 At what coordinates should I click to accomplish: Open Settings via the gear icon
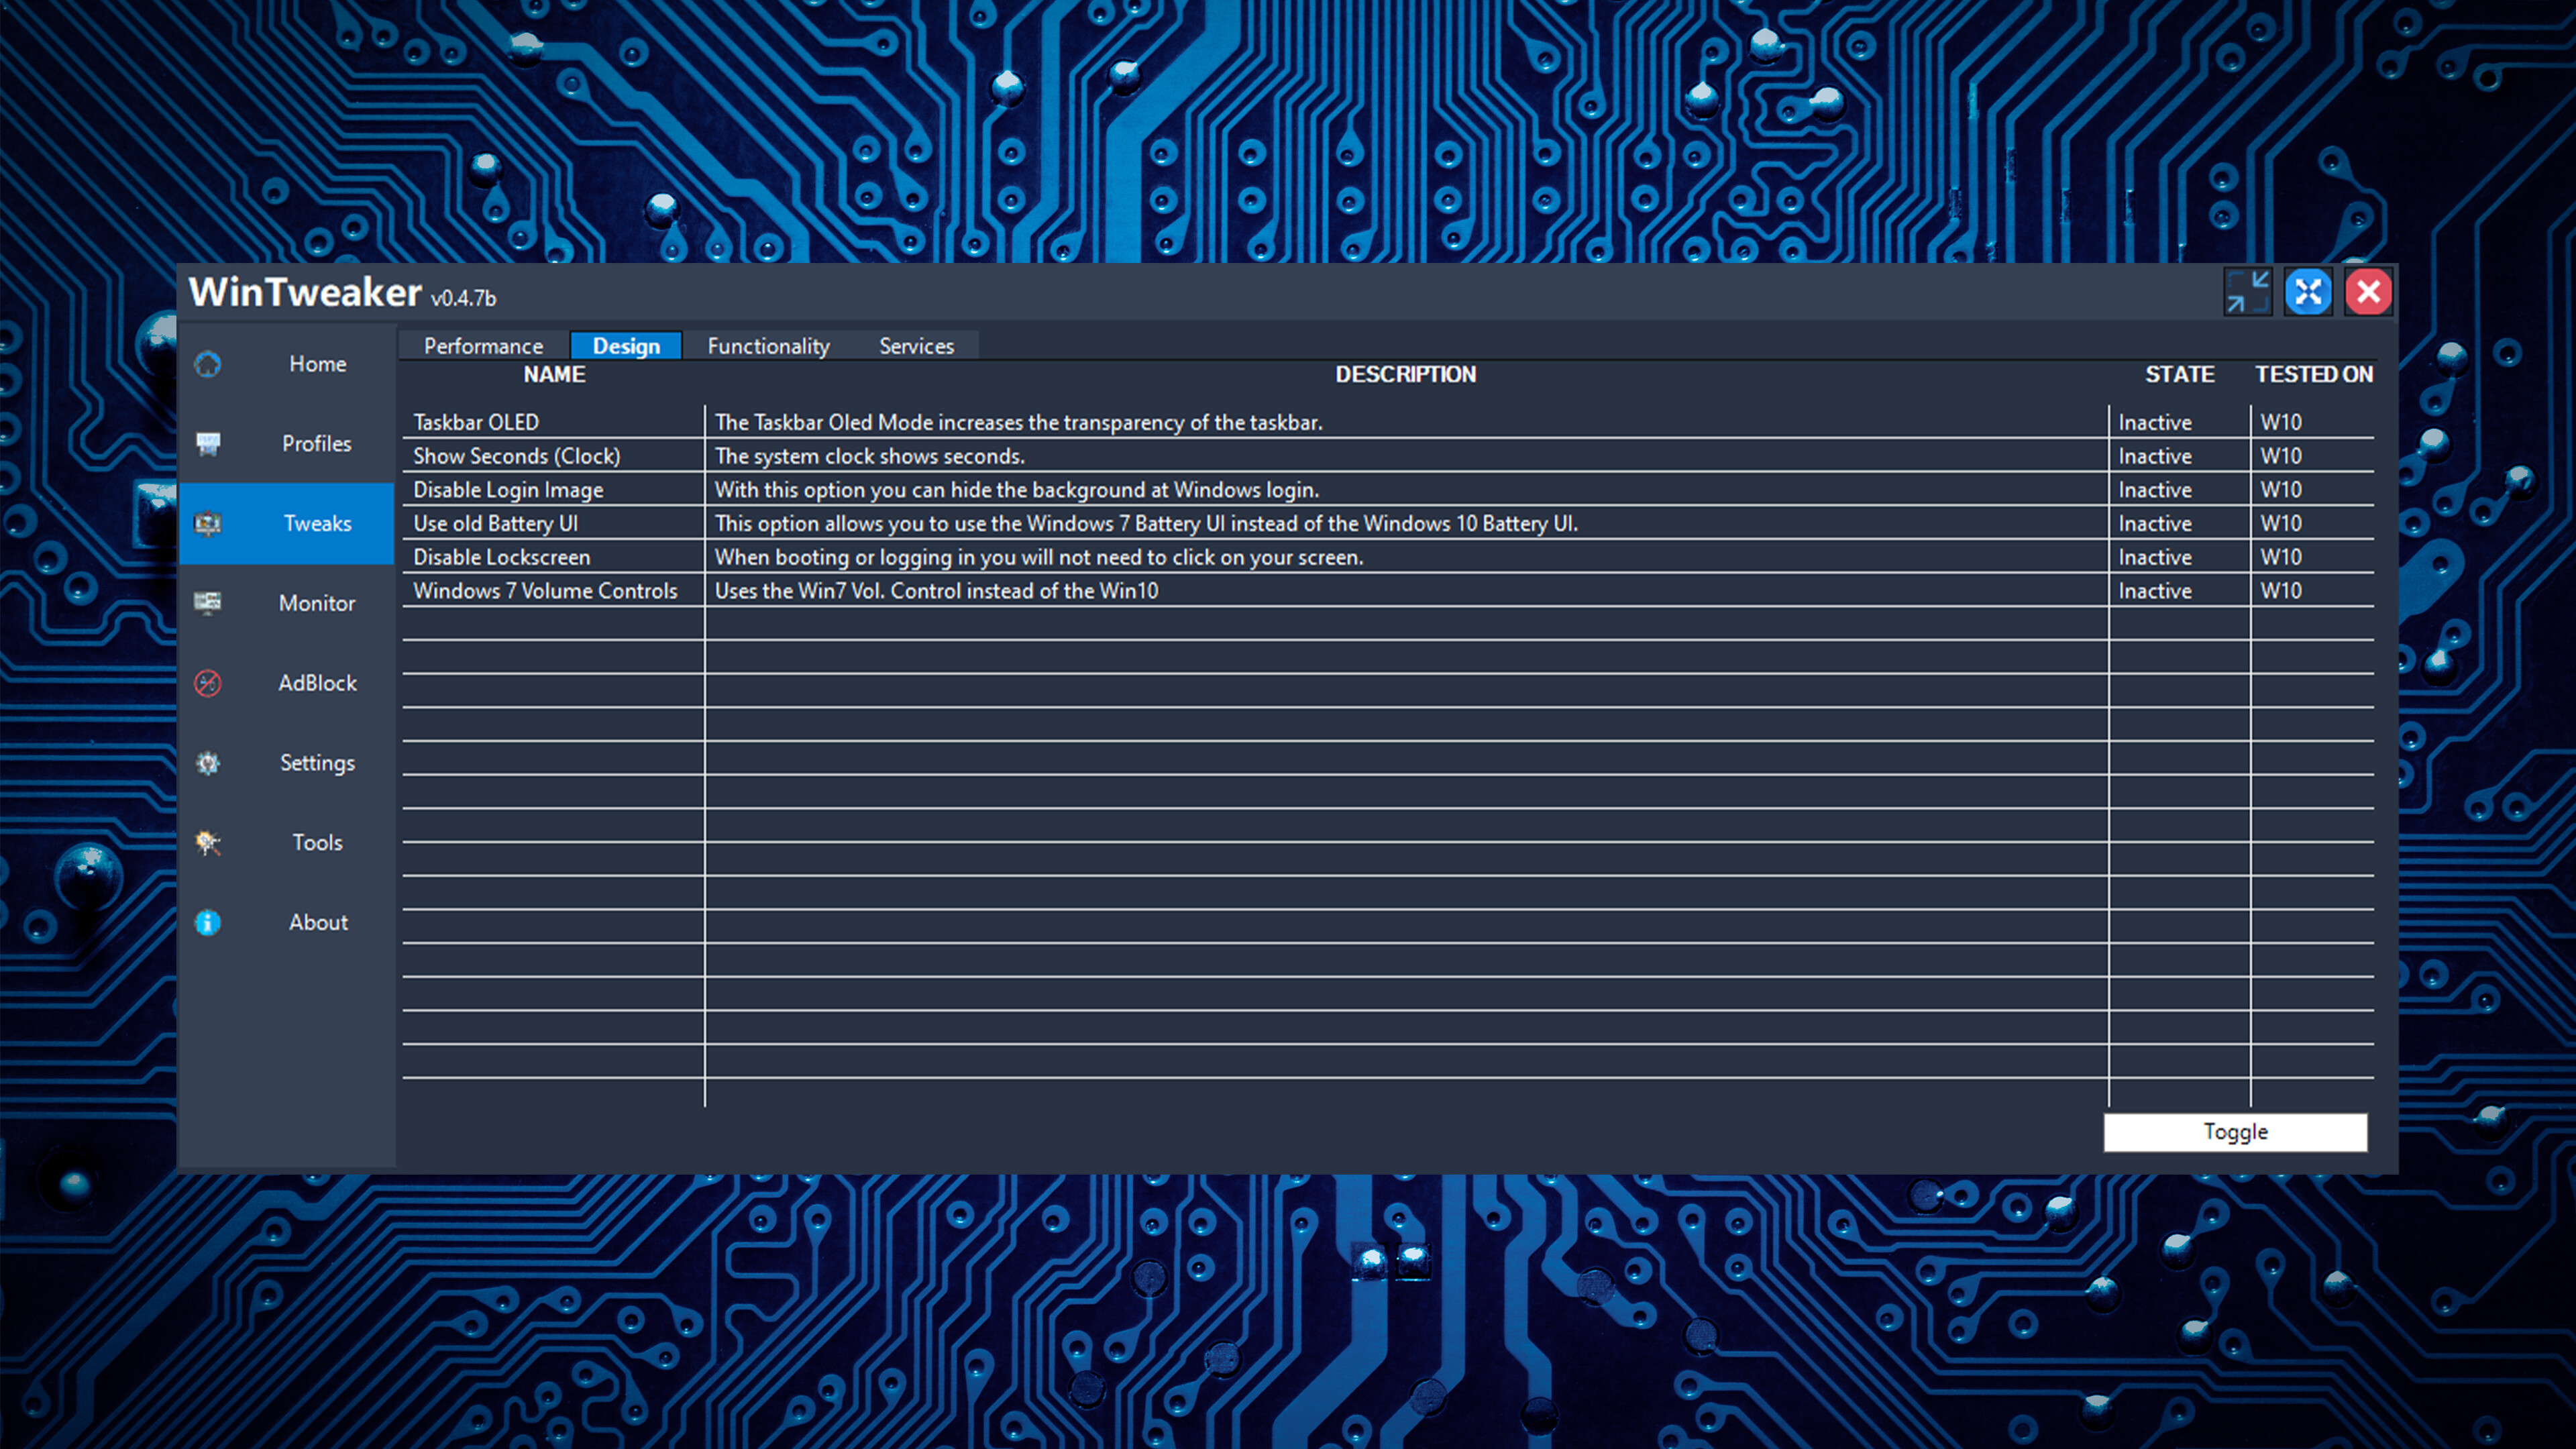click(208, 763)
